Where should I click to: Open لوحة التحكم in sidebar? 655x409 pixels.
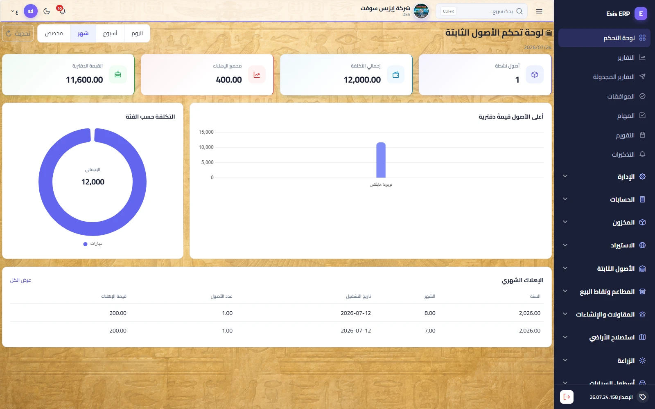click(604, 38)
